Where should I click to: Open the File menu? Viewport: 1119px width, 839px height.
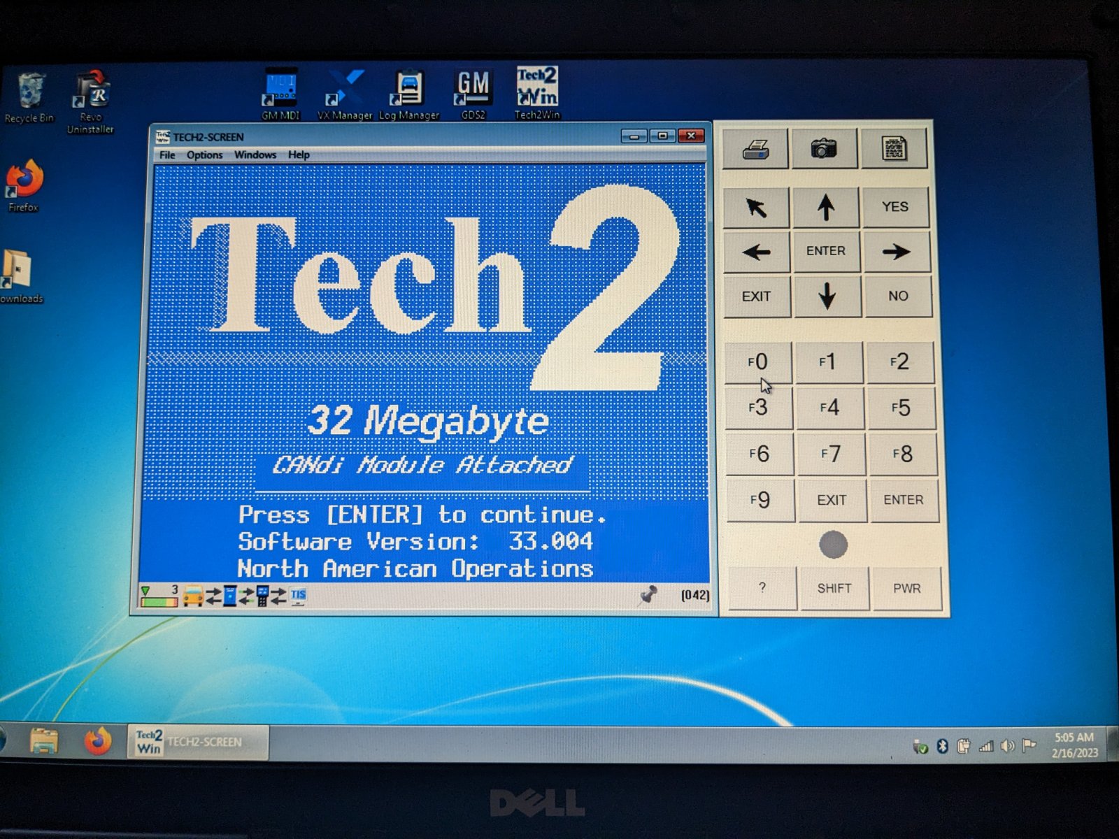[x=167, y=155]
